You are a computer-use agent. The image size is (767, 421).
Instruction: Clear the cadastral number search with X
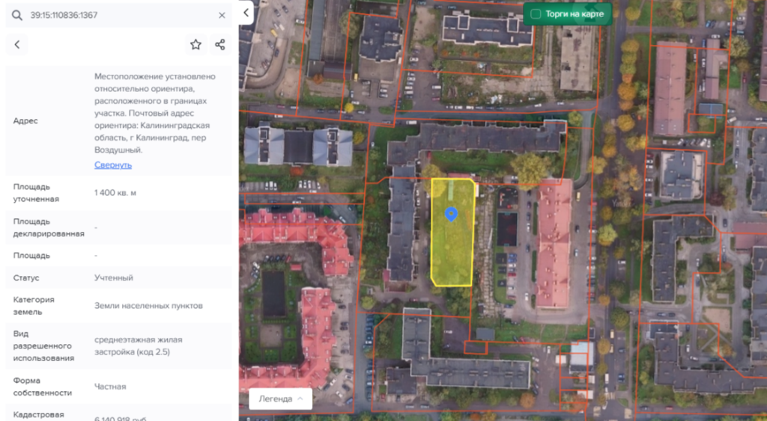222,15
